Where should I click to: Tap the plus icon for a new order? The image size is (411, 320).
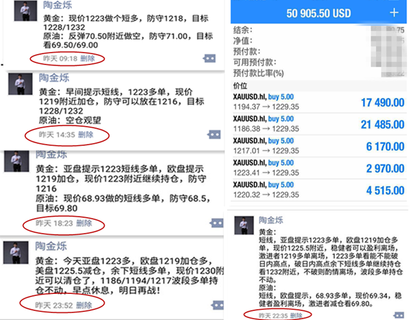click(x=393, y=13)
